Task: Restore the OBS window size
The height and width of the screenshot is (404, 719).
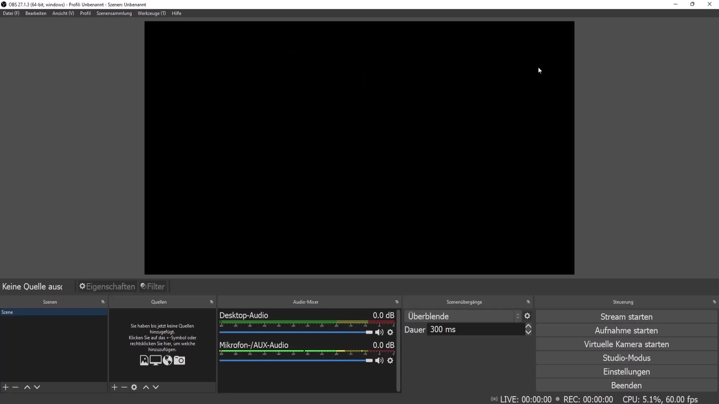Action: point(692,4)
